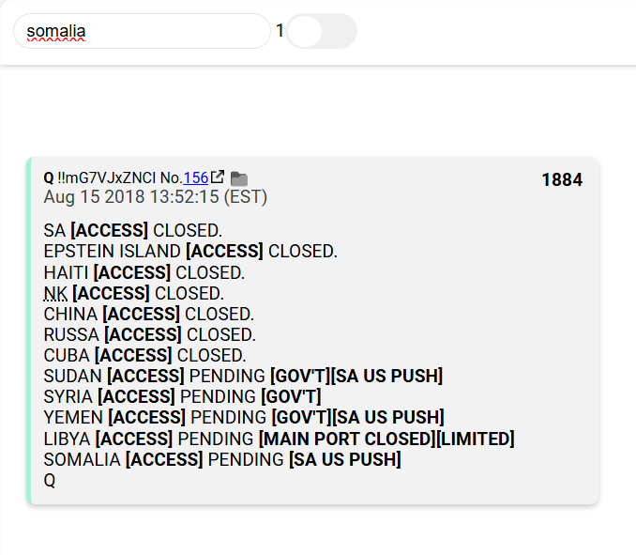Viewport: 636px width, 555px height.
Task: Click the 'SYRIA [ACCESS] PENDING [GOV'T]' line
Action: 182,396
